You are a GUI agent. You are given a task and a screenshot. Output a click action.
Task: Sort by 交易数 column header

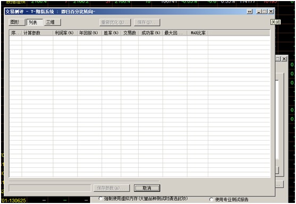tap(130, 33)
